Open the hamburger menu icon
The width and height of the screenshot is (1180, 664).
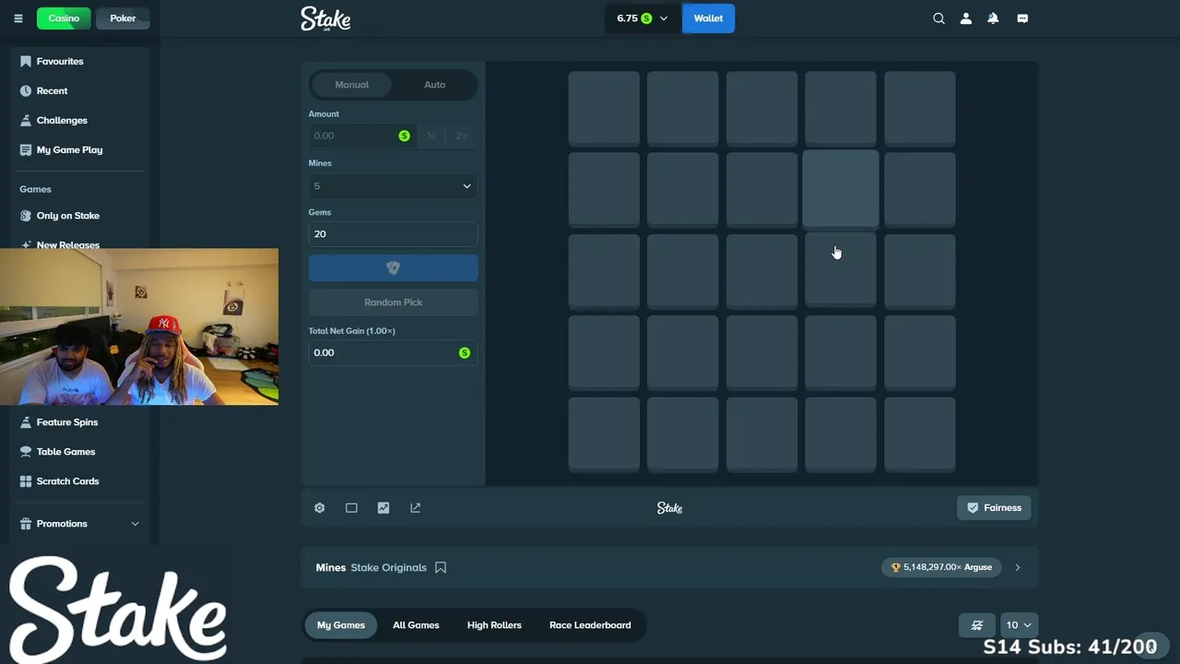click(x=18, y=18)
